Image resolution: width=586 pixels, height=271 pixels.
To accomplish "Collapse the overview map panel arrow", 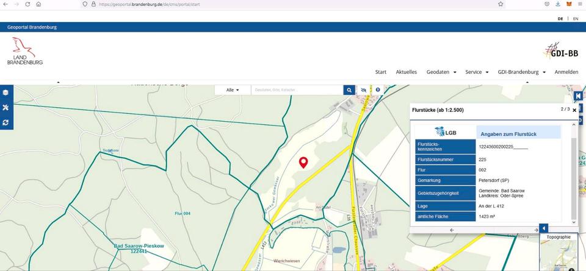I will 544,228.
